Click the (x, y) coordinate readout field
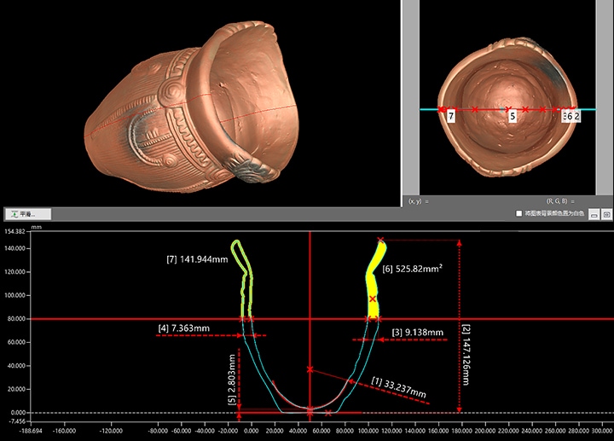 tap(418, 200)
